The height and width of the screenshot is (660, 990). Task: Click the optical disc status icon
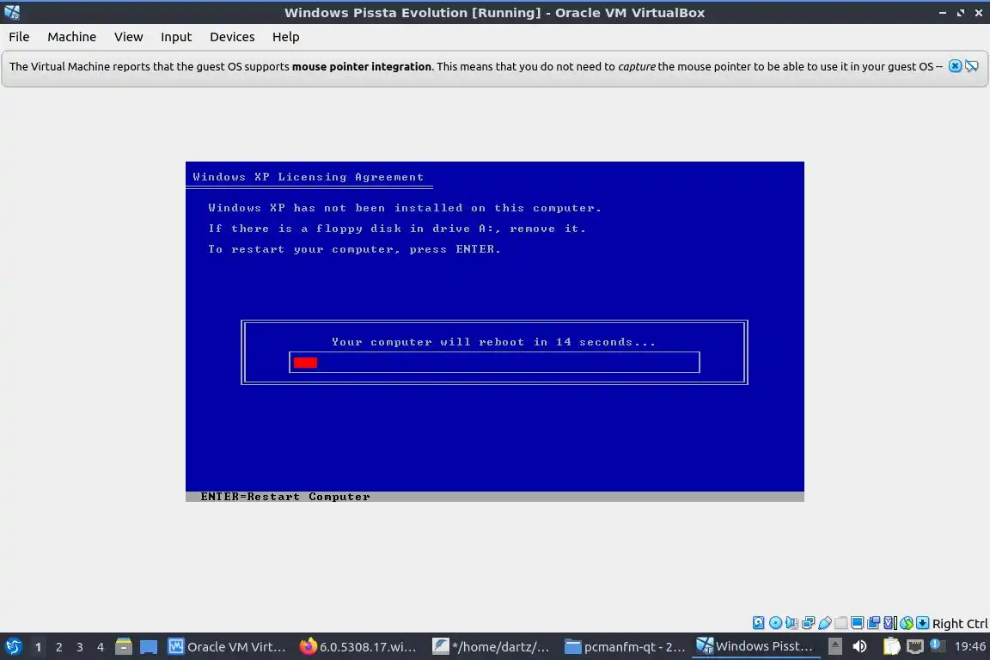point(775,623)
